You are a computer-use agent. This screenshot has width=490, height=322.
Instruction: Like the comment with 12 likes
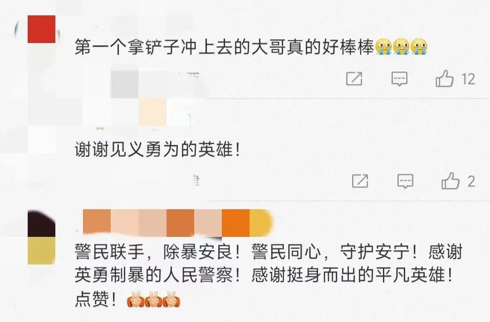coord(445,78)
